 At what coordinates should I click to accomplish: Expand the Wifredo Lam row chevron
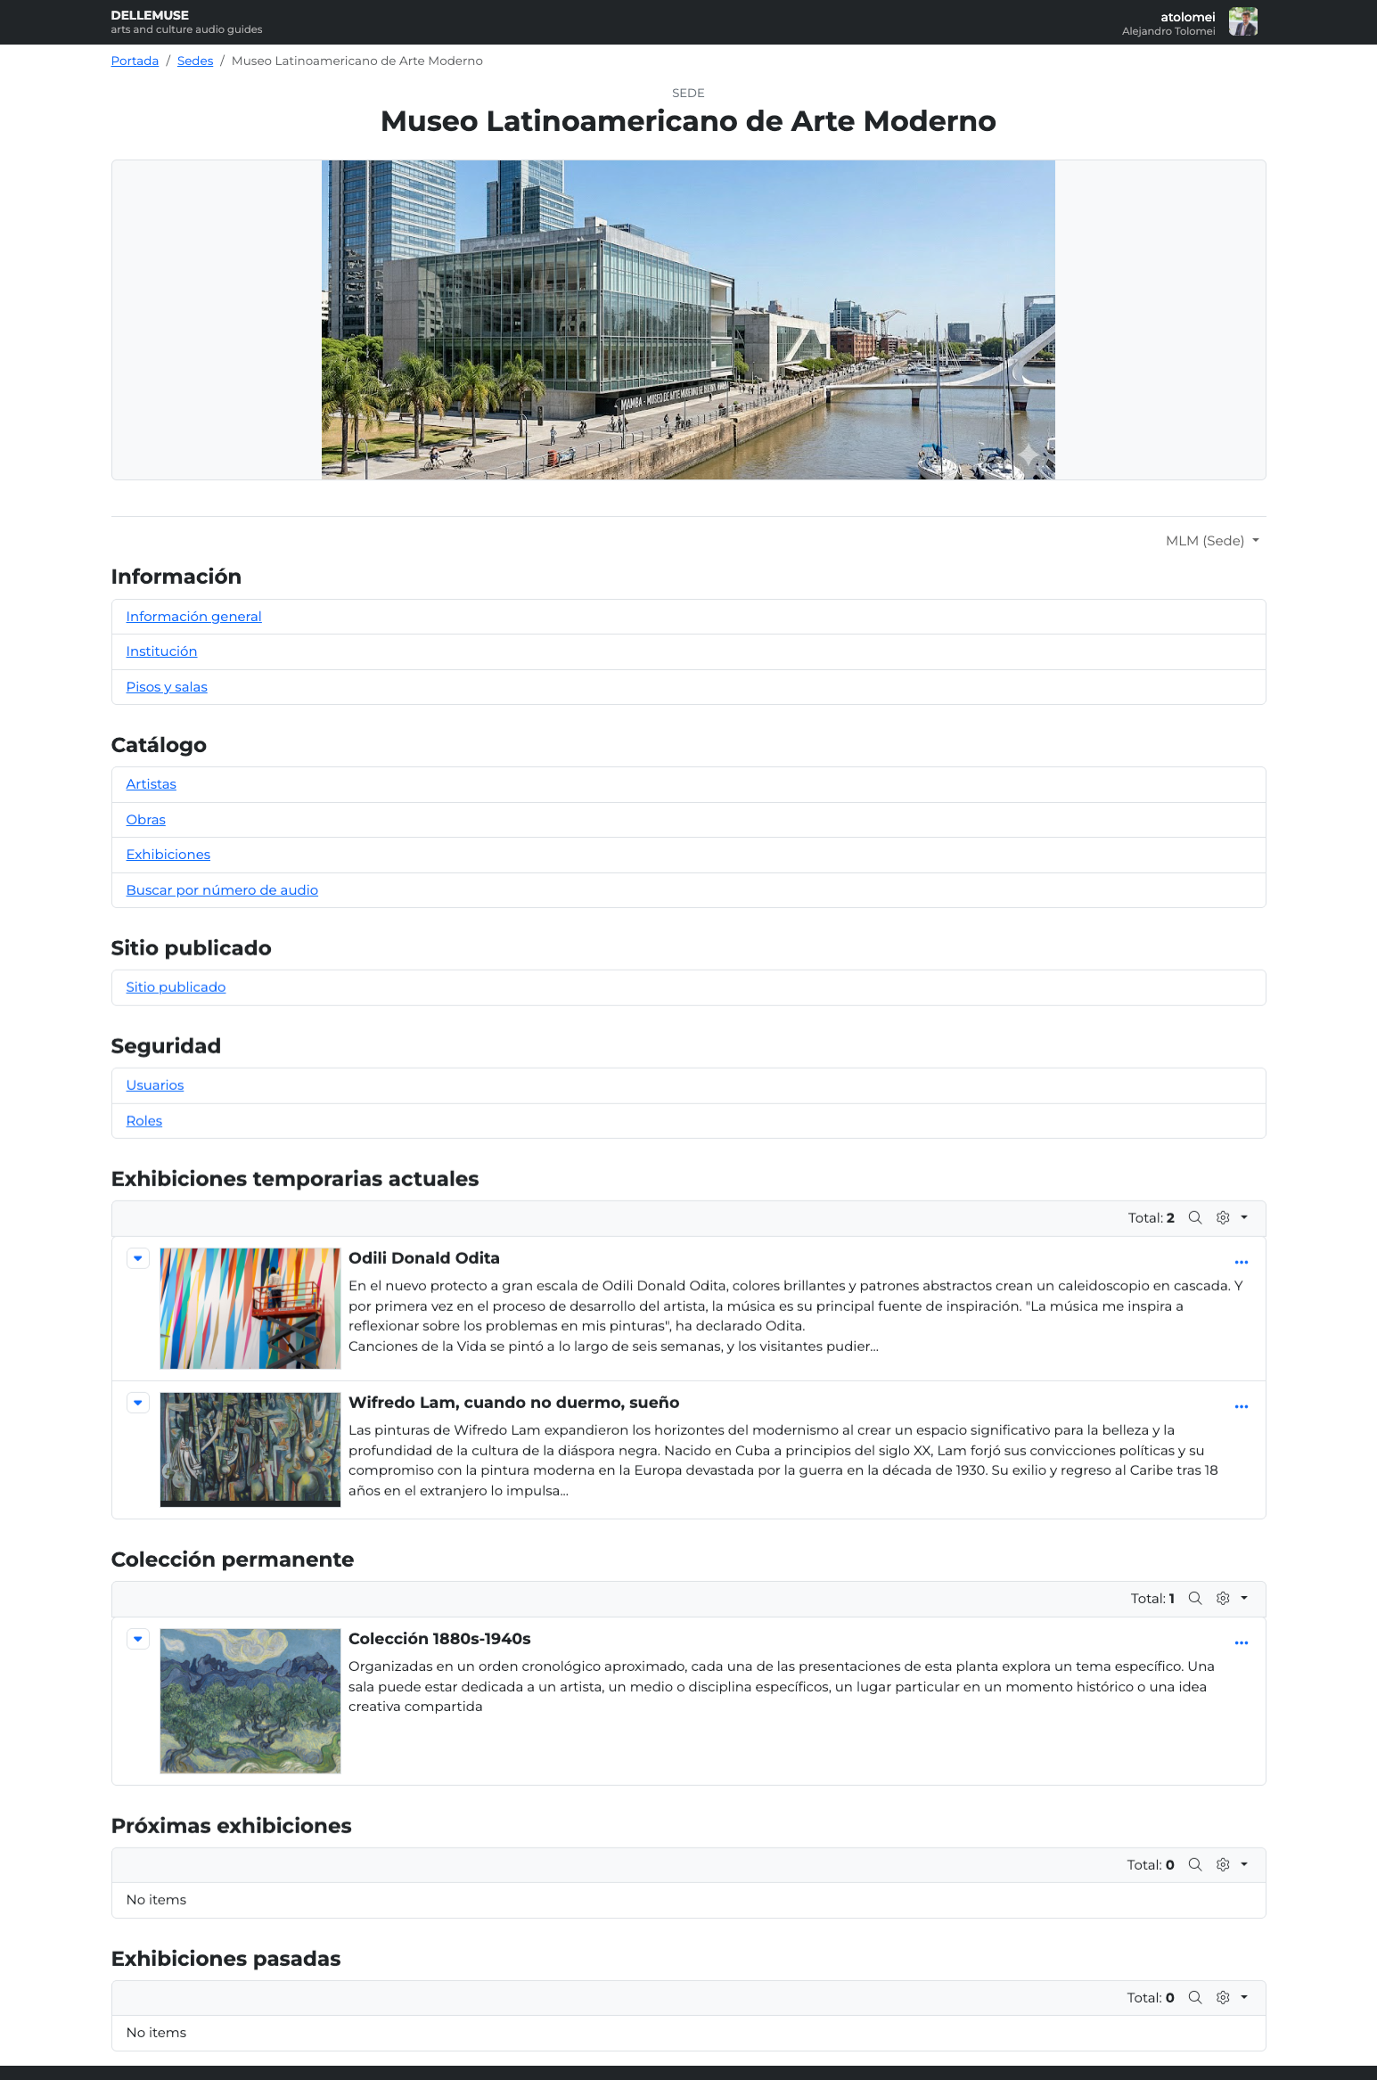pos(138,1403)
